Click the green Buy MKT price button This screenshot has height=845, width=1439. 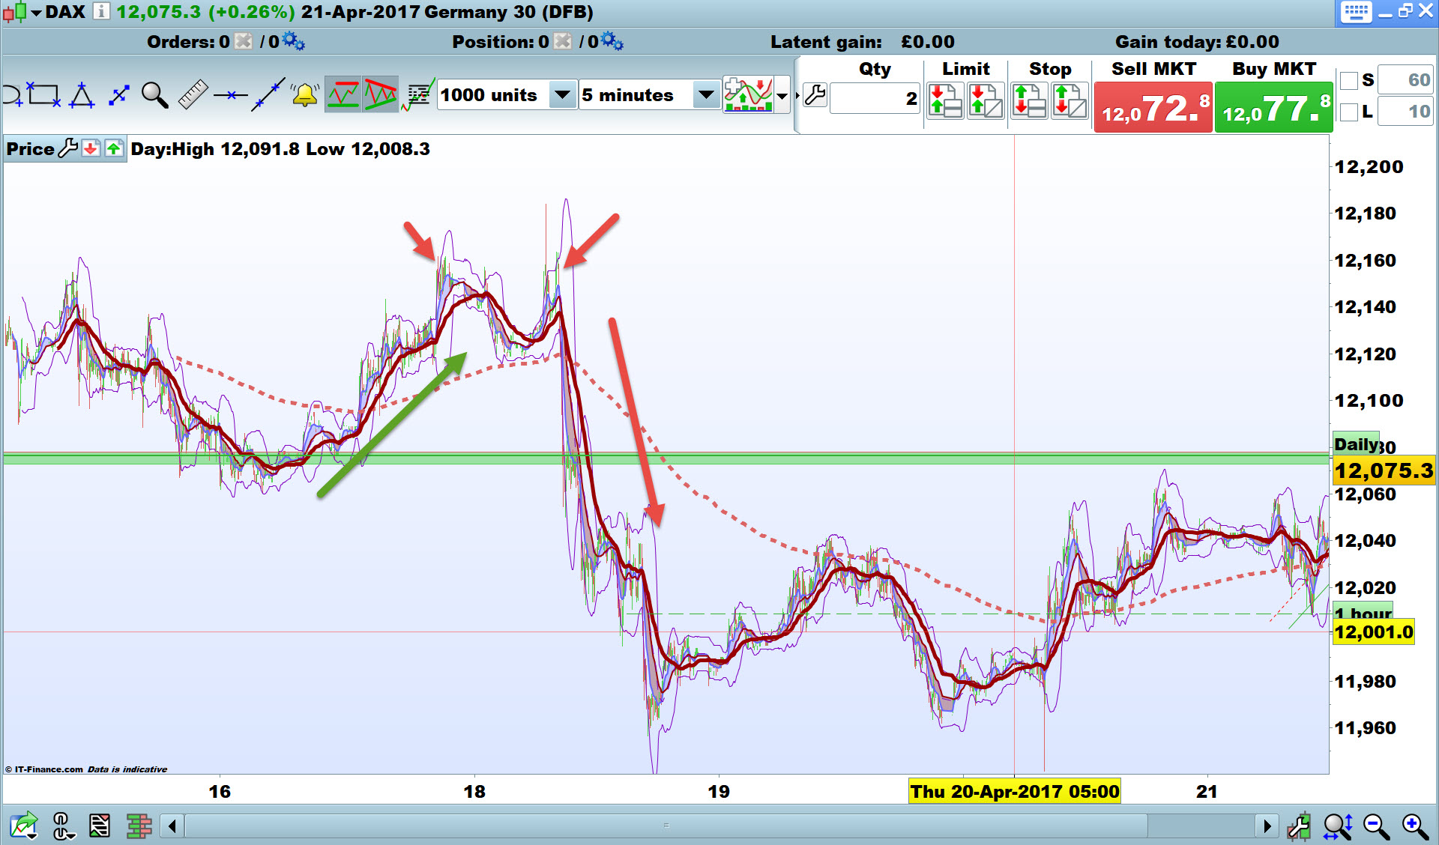pyautogui.click(x=1273, y=109)
